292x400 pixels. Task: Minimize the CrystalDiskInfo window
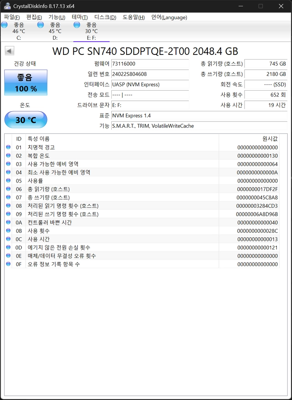[241, 6]
